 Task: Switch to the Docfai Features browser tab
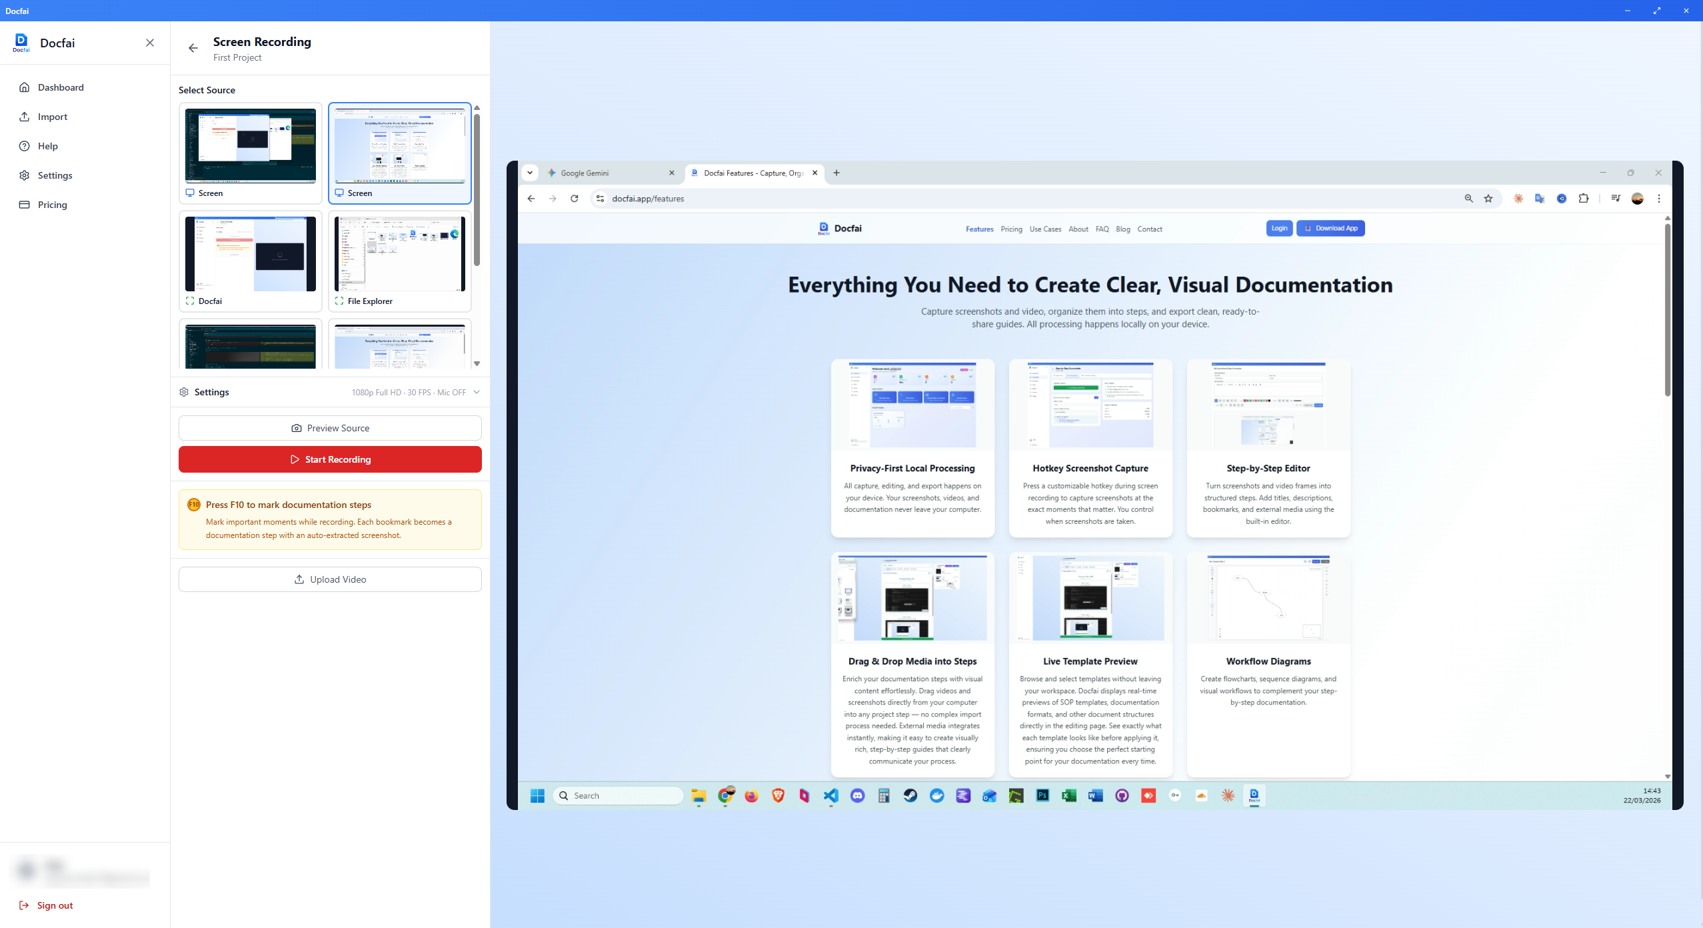(755, 173)
